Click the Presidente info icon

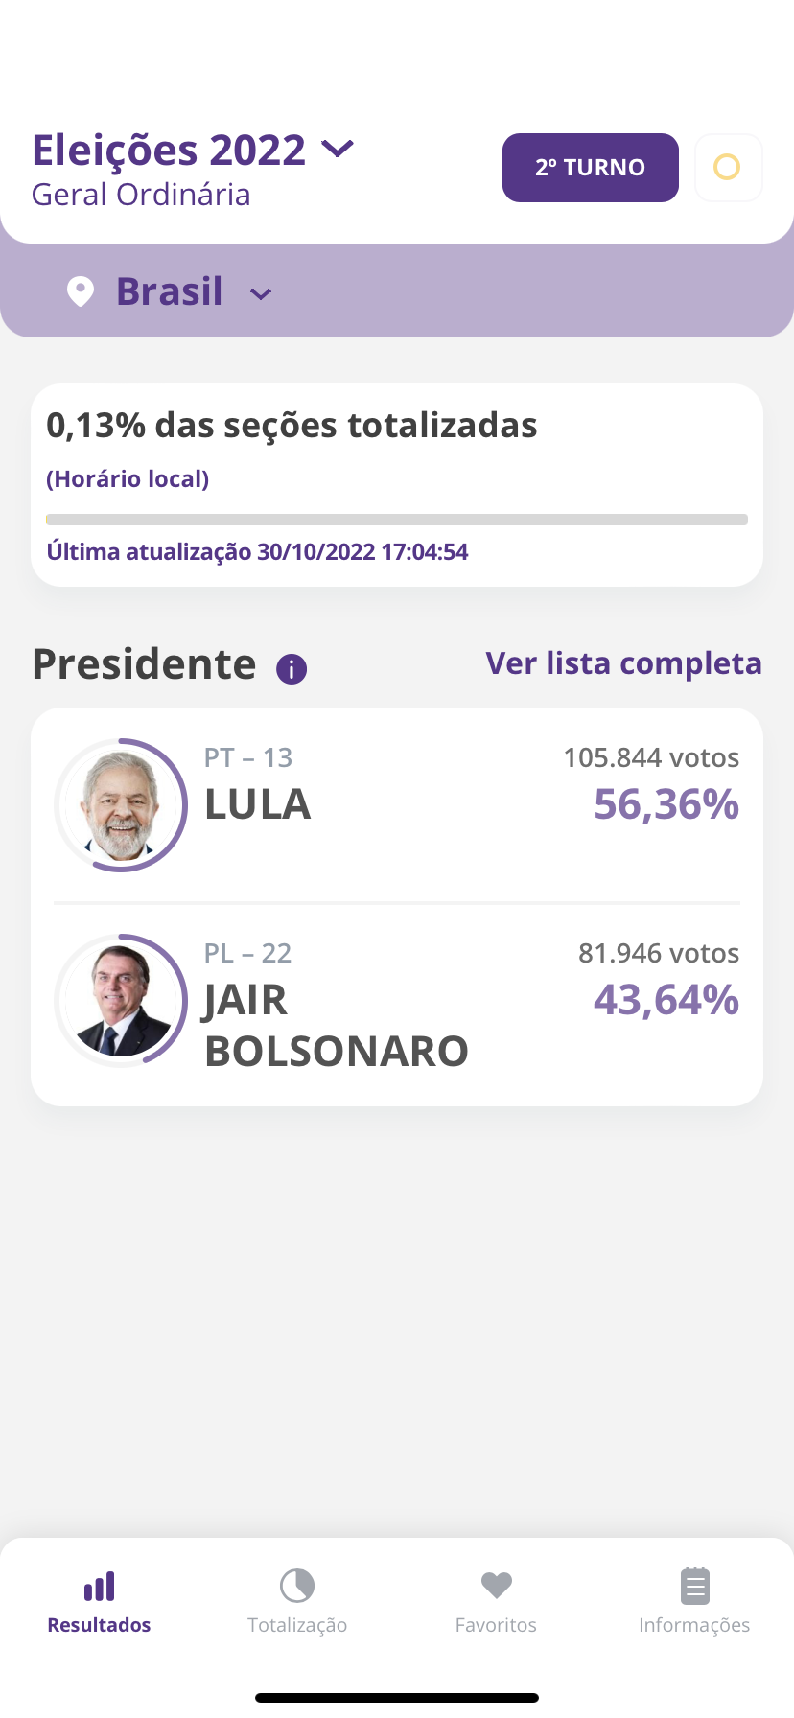(x=292, y=668)
